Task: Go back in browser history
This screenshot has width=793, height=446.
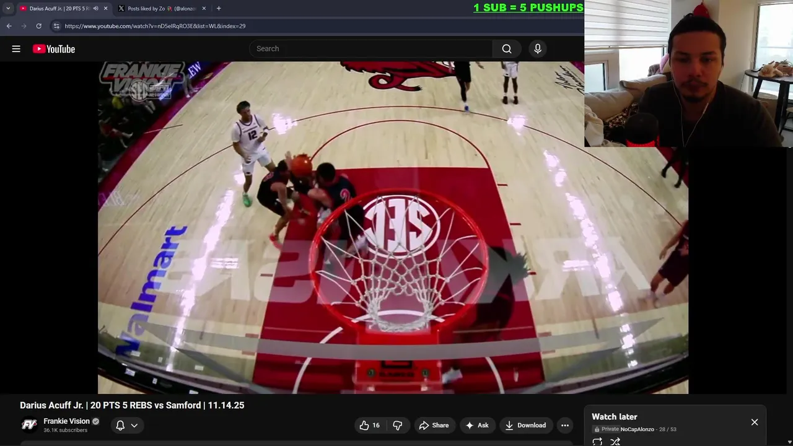Action: (x=9, y=26)
